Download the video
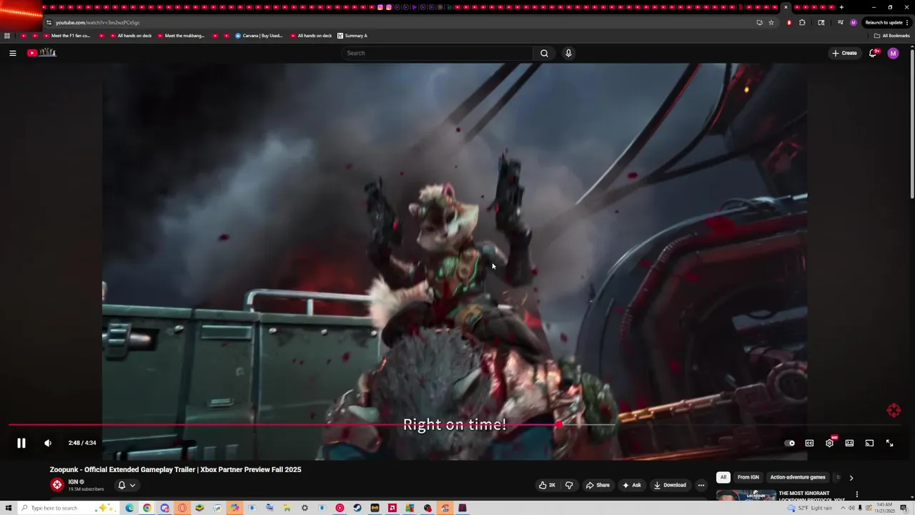Image resolution: width=915 pixels, height=515 pixels. click(670, 485)
